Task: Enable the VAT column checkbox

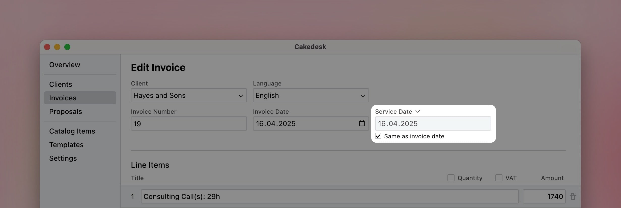Action: 499,178
